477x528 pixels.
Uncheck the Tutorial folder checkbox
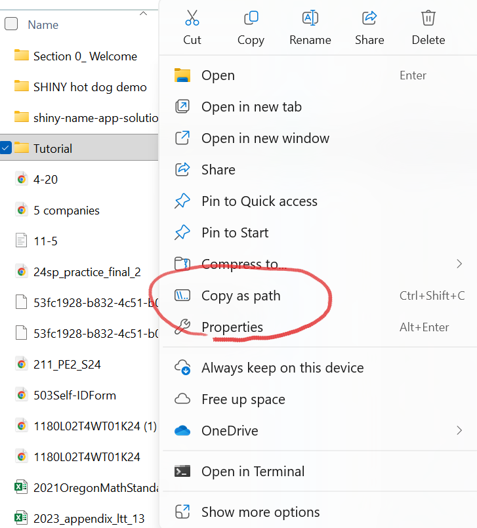pyautogui.click(x=6, y=148)
